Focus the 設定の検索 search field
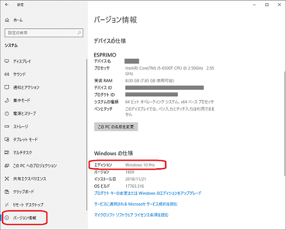 tap(44, 33)
